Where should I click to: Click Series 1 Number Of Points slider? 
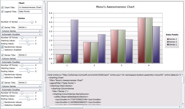pyautogui.click(x=22, y=38)
